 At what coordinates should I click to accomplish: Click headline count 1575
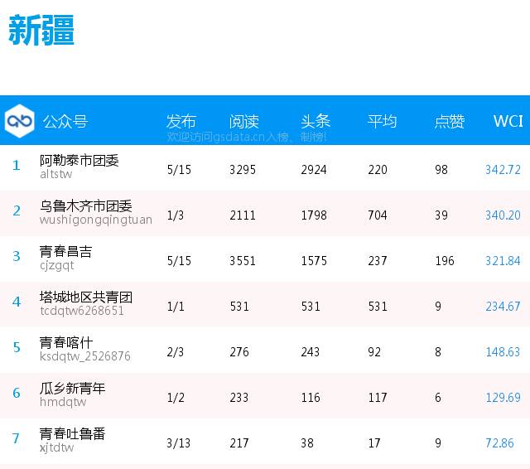314,261
